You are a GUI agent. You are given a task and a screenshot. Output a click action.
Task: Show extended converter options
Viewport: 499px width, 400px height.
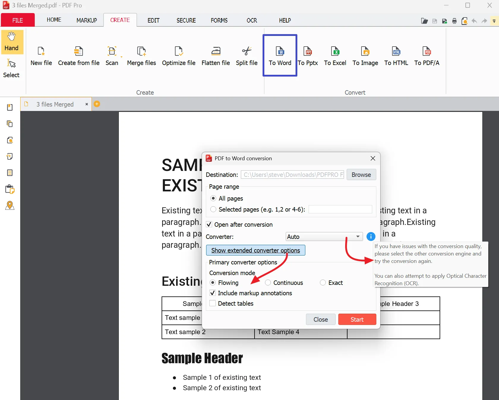pyautogui.click(x=255, y=250)
